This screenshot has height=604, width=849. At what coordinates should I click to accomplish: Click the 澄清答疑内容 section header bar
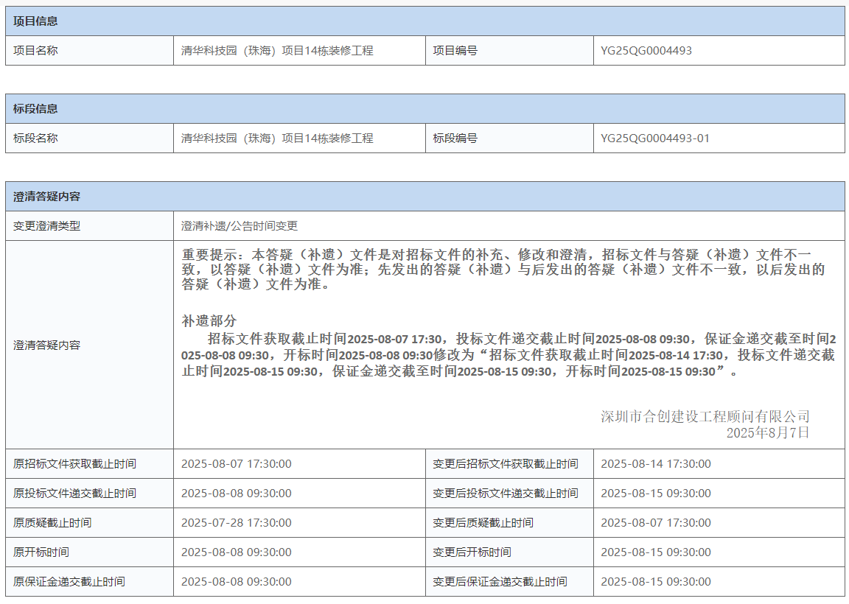pos(425,197)
